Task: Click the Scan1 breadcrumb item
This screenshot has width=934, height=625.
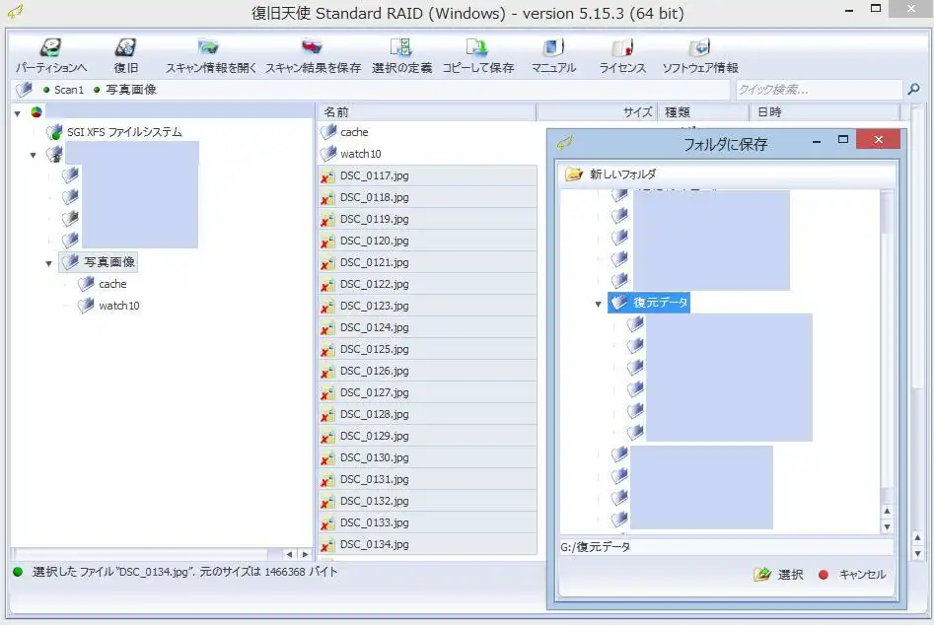Action: point(68,90)
